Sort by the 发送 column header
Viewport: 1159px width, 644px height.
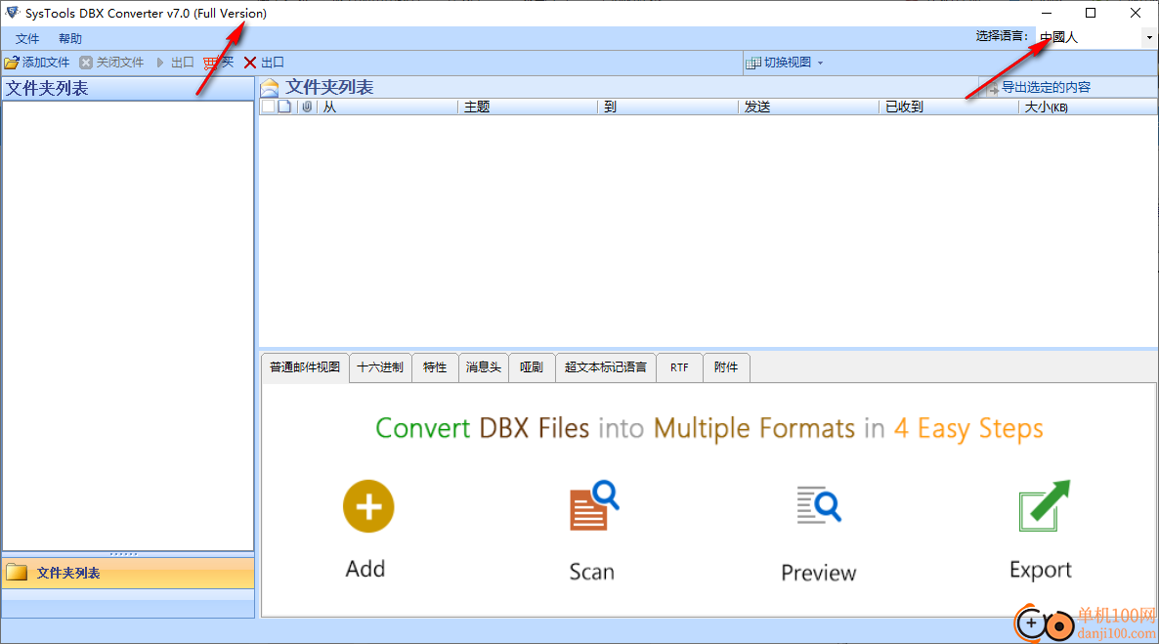coord(808,107)
